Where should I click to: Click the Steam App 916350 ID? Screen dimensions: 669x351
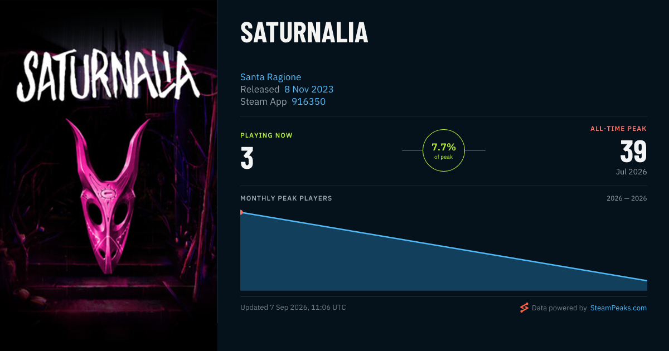[308, 101]
